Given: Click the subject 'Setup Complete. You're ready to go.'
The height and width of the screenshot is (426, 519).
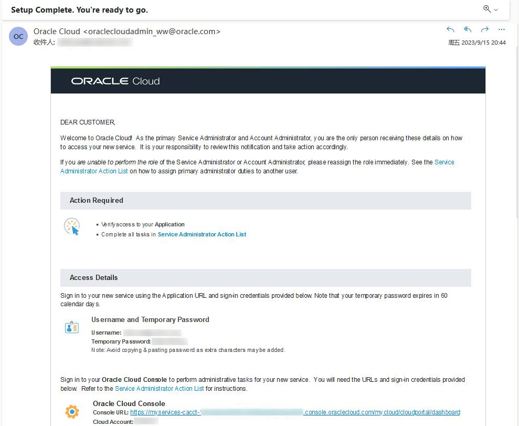Looking at the screenshot, I should click(x=79, y=10).
